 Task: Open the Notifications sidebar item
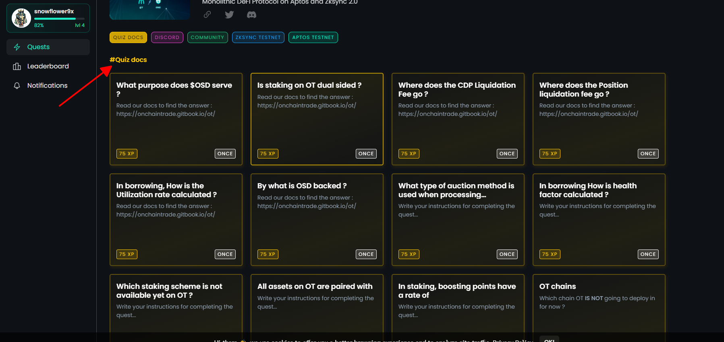48,86
